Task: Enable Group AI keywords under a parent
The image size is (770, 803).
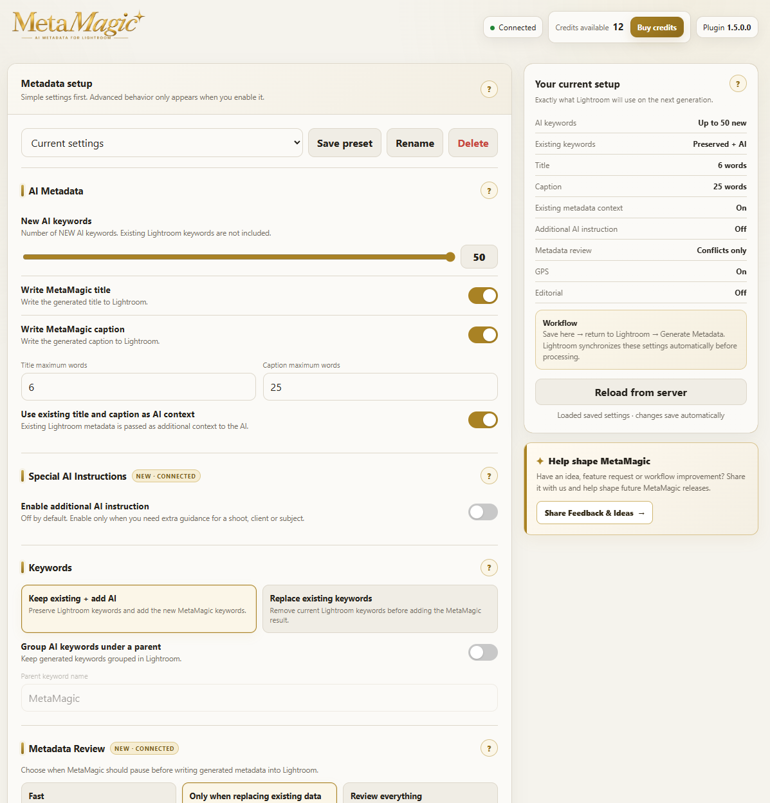Action: coord(483,652)
